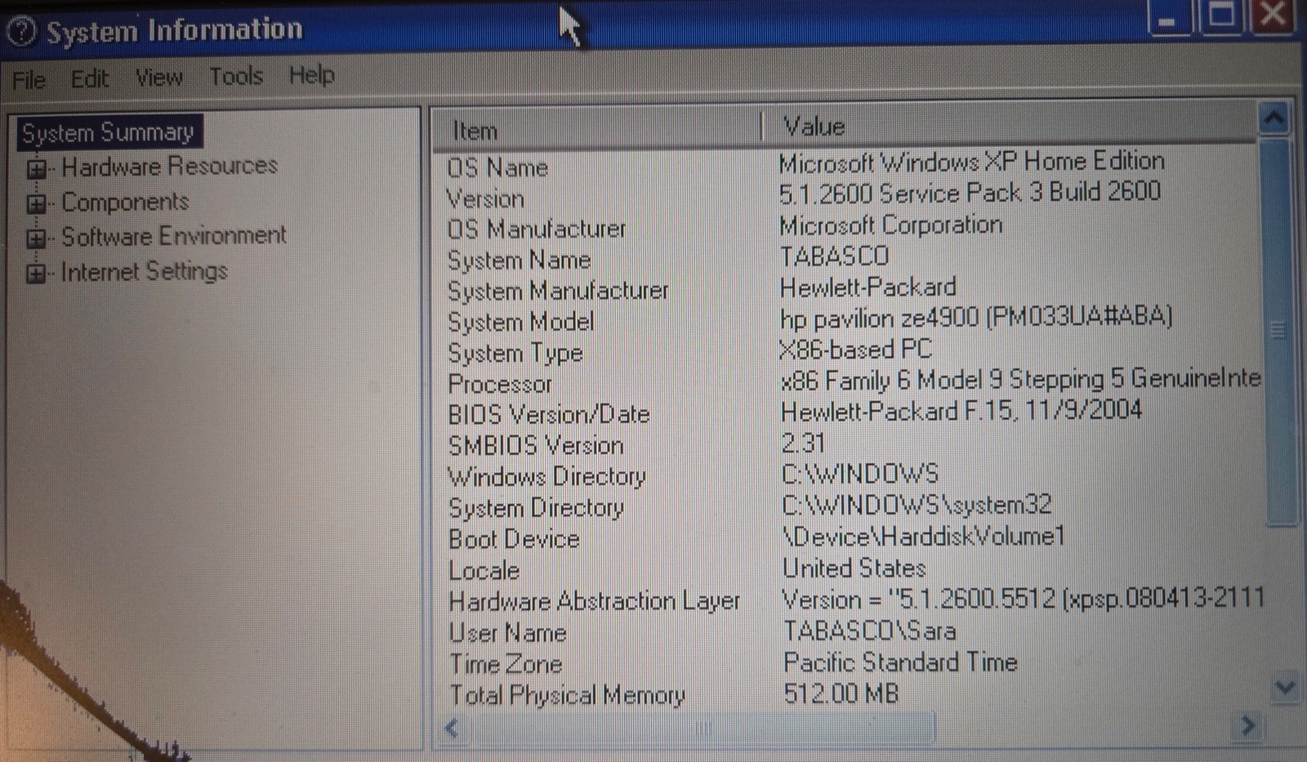The image size is (1307, 762).
Task: Click the value C:\WINDOWS\system32
Action: 917,505
